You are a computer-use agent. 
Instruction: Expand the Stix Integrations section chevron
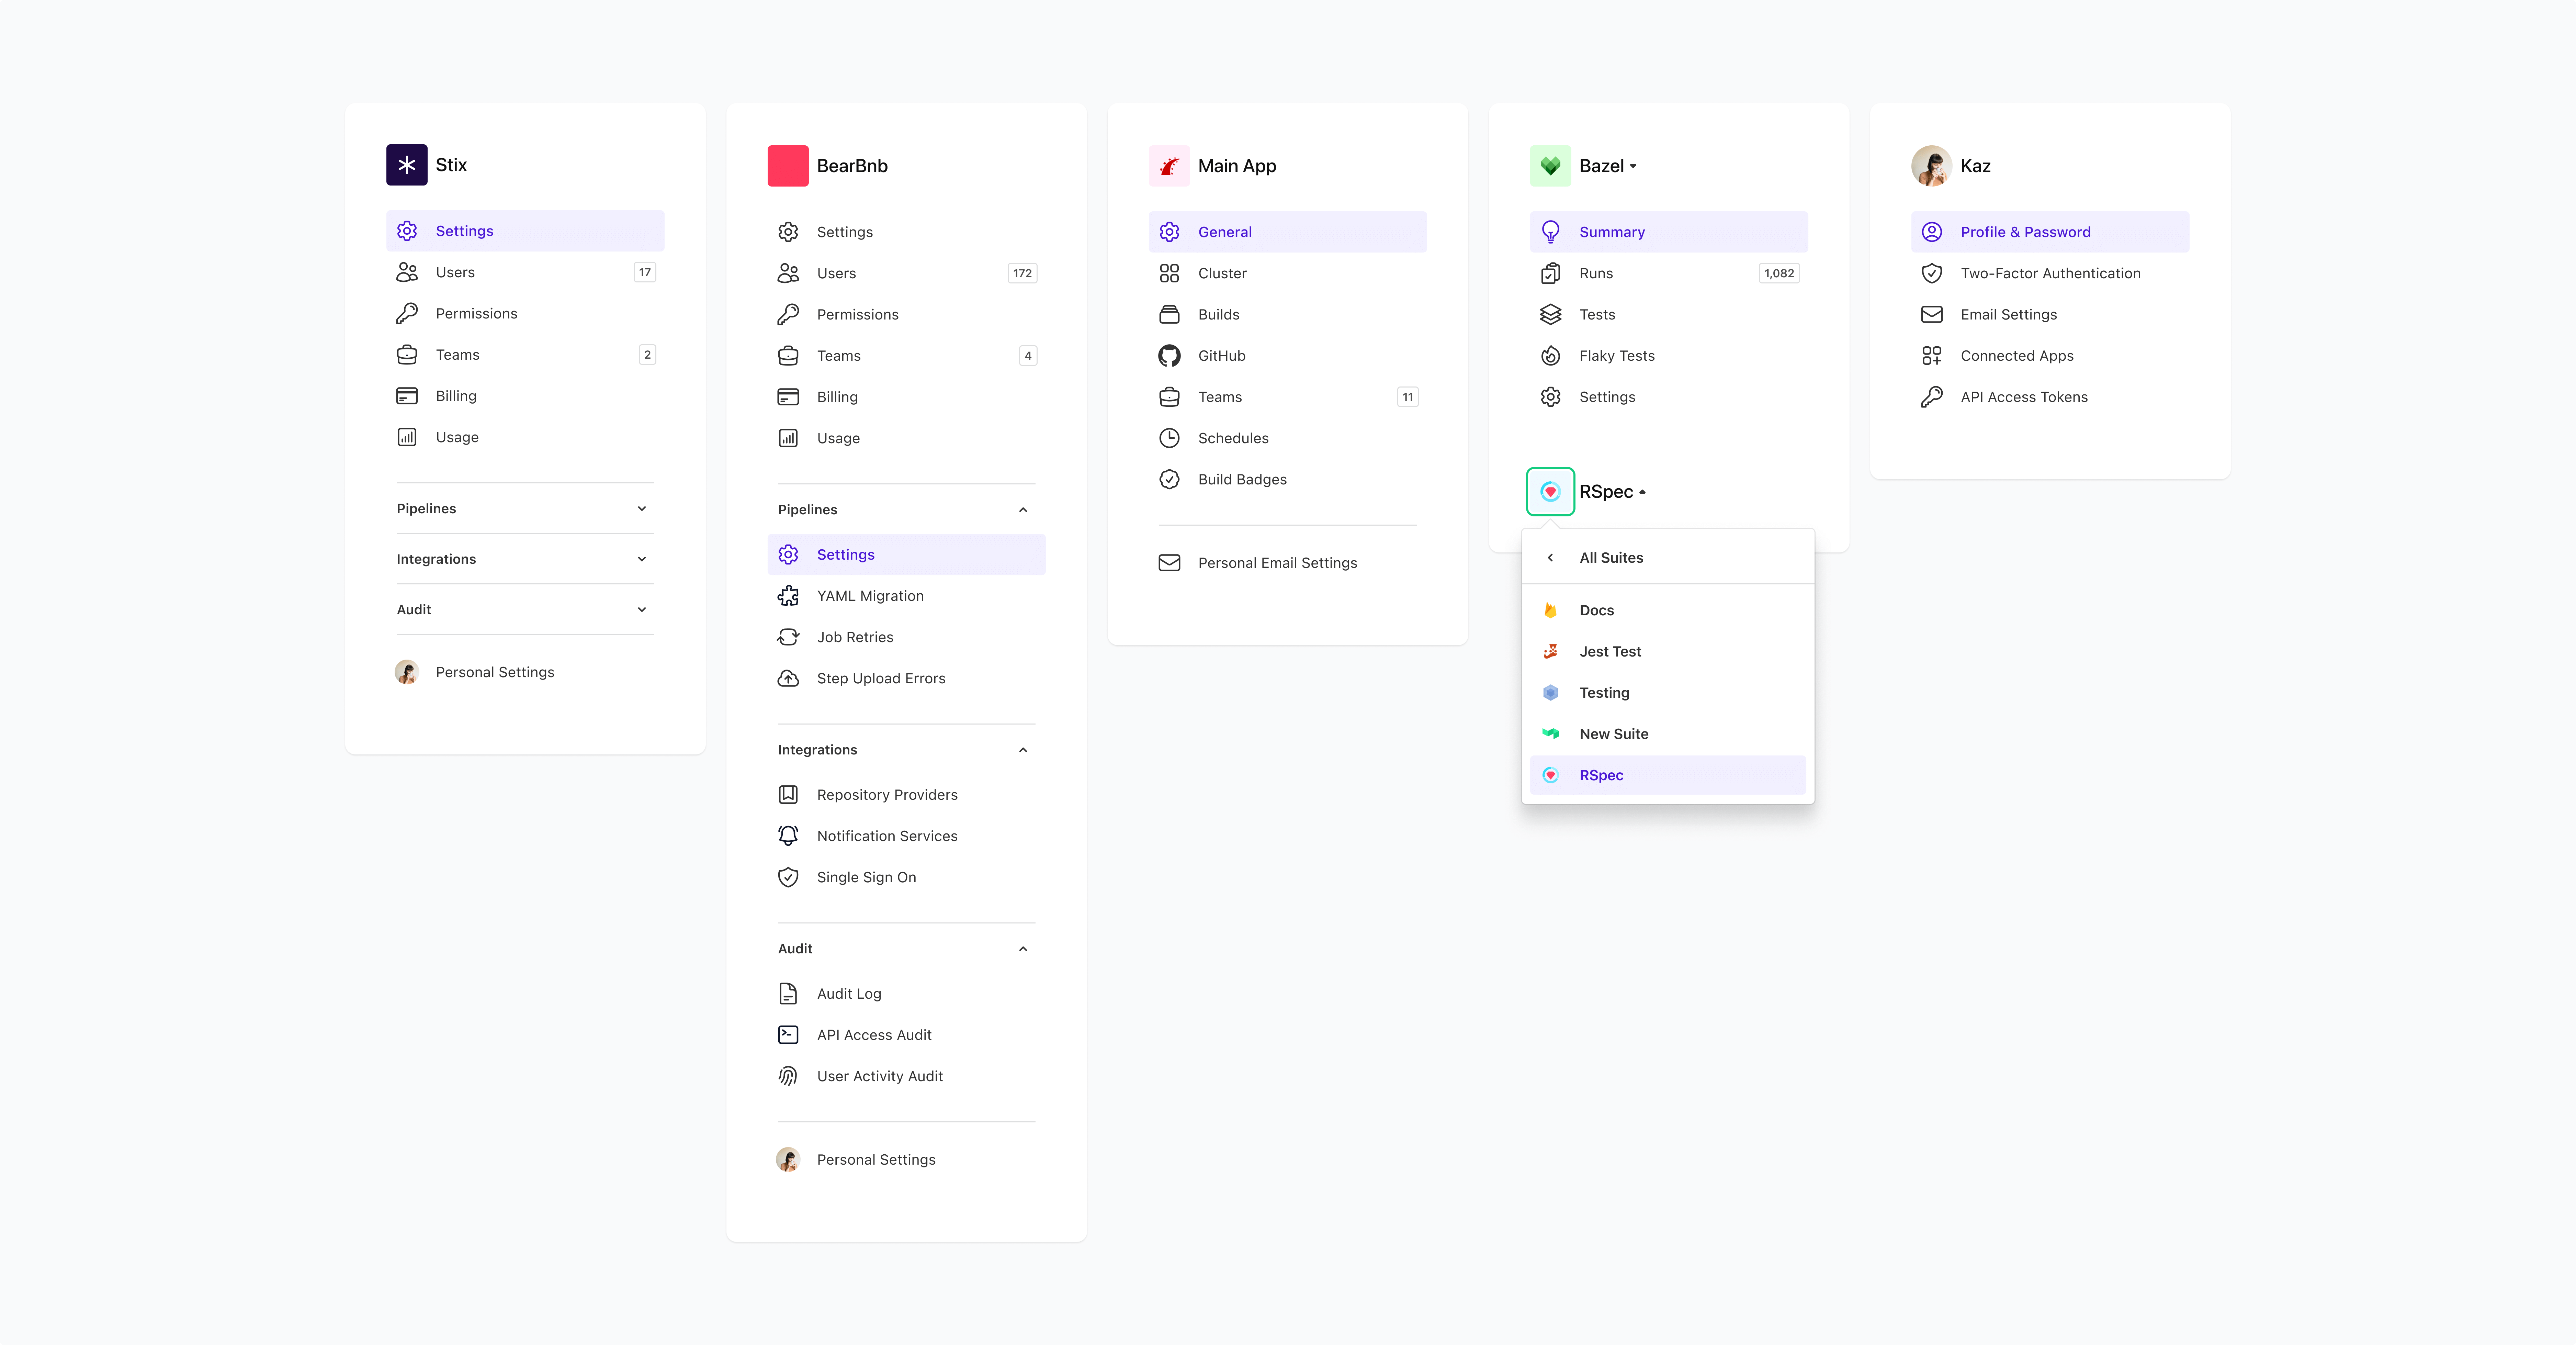[642, 559]
